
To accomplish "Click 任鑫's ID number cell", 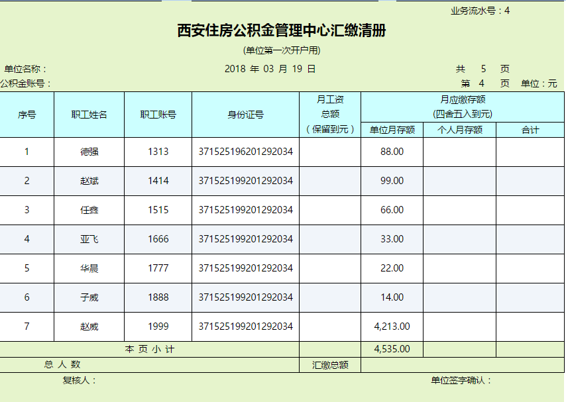I will [x=245, y=210].
